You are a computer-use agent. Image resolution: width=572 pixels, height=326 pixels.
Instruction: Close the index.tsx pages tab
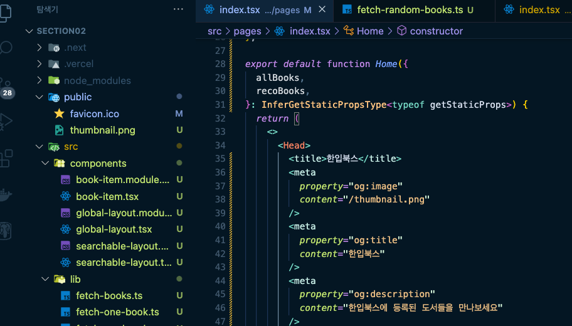coord(322,9)
